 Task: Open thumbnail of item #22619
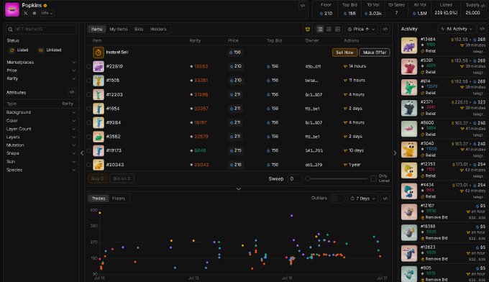[99, 66]
